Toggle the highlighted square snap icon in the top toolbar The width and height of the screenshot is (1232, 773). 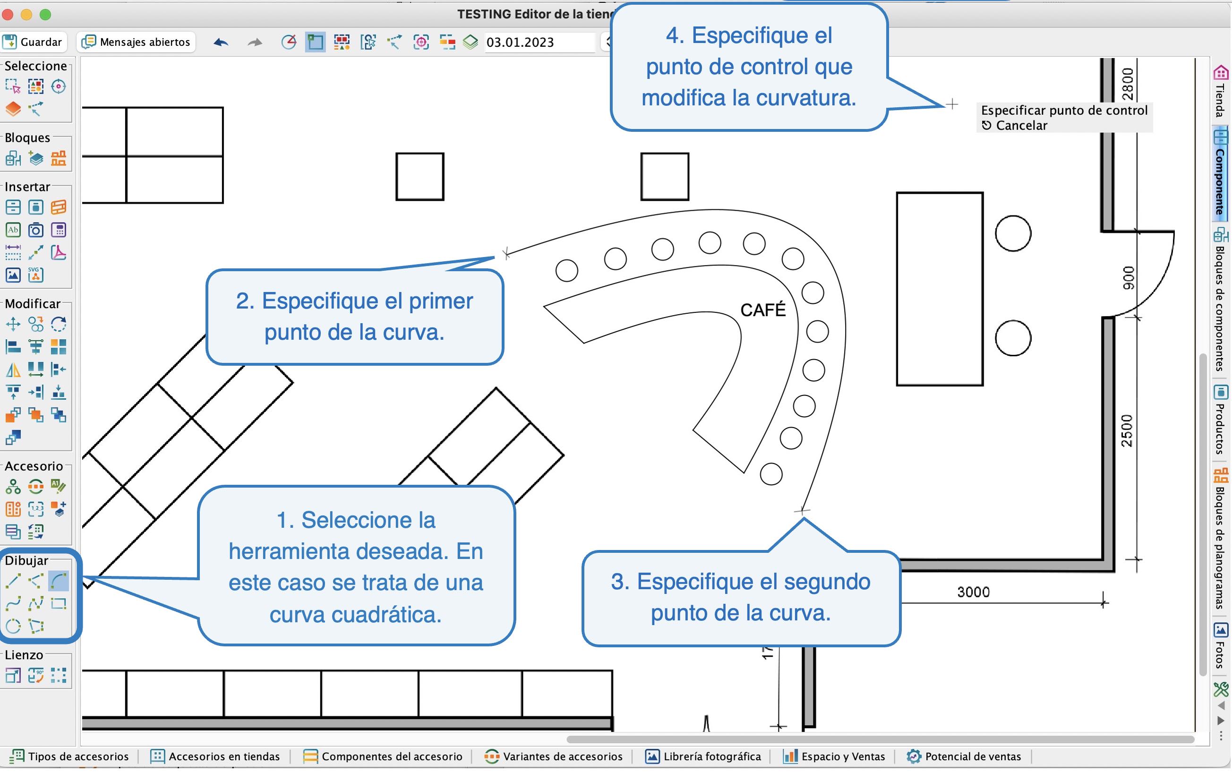pyautogui.click(x=315, y=42)
